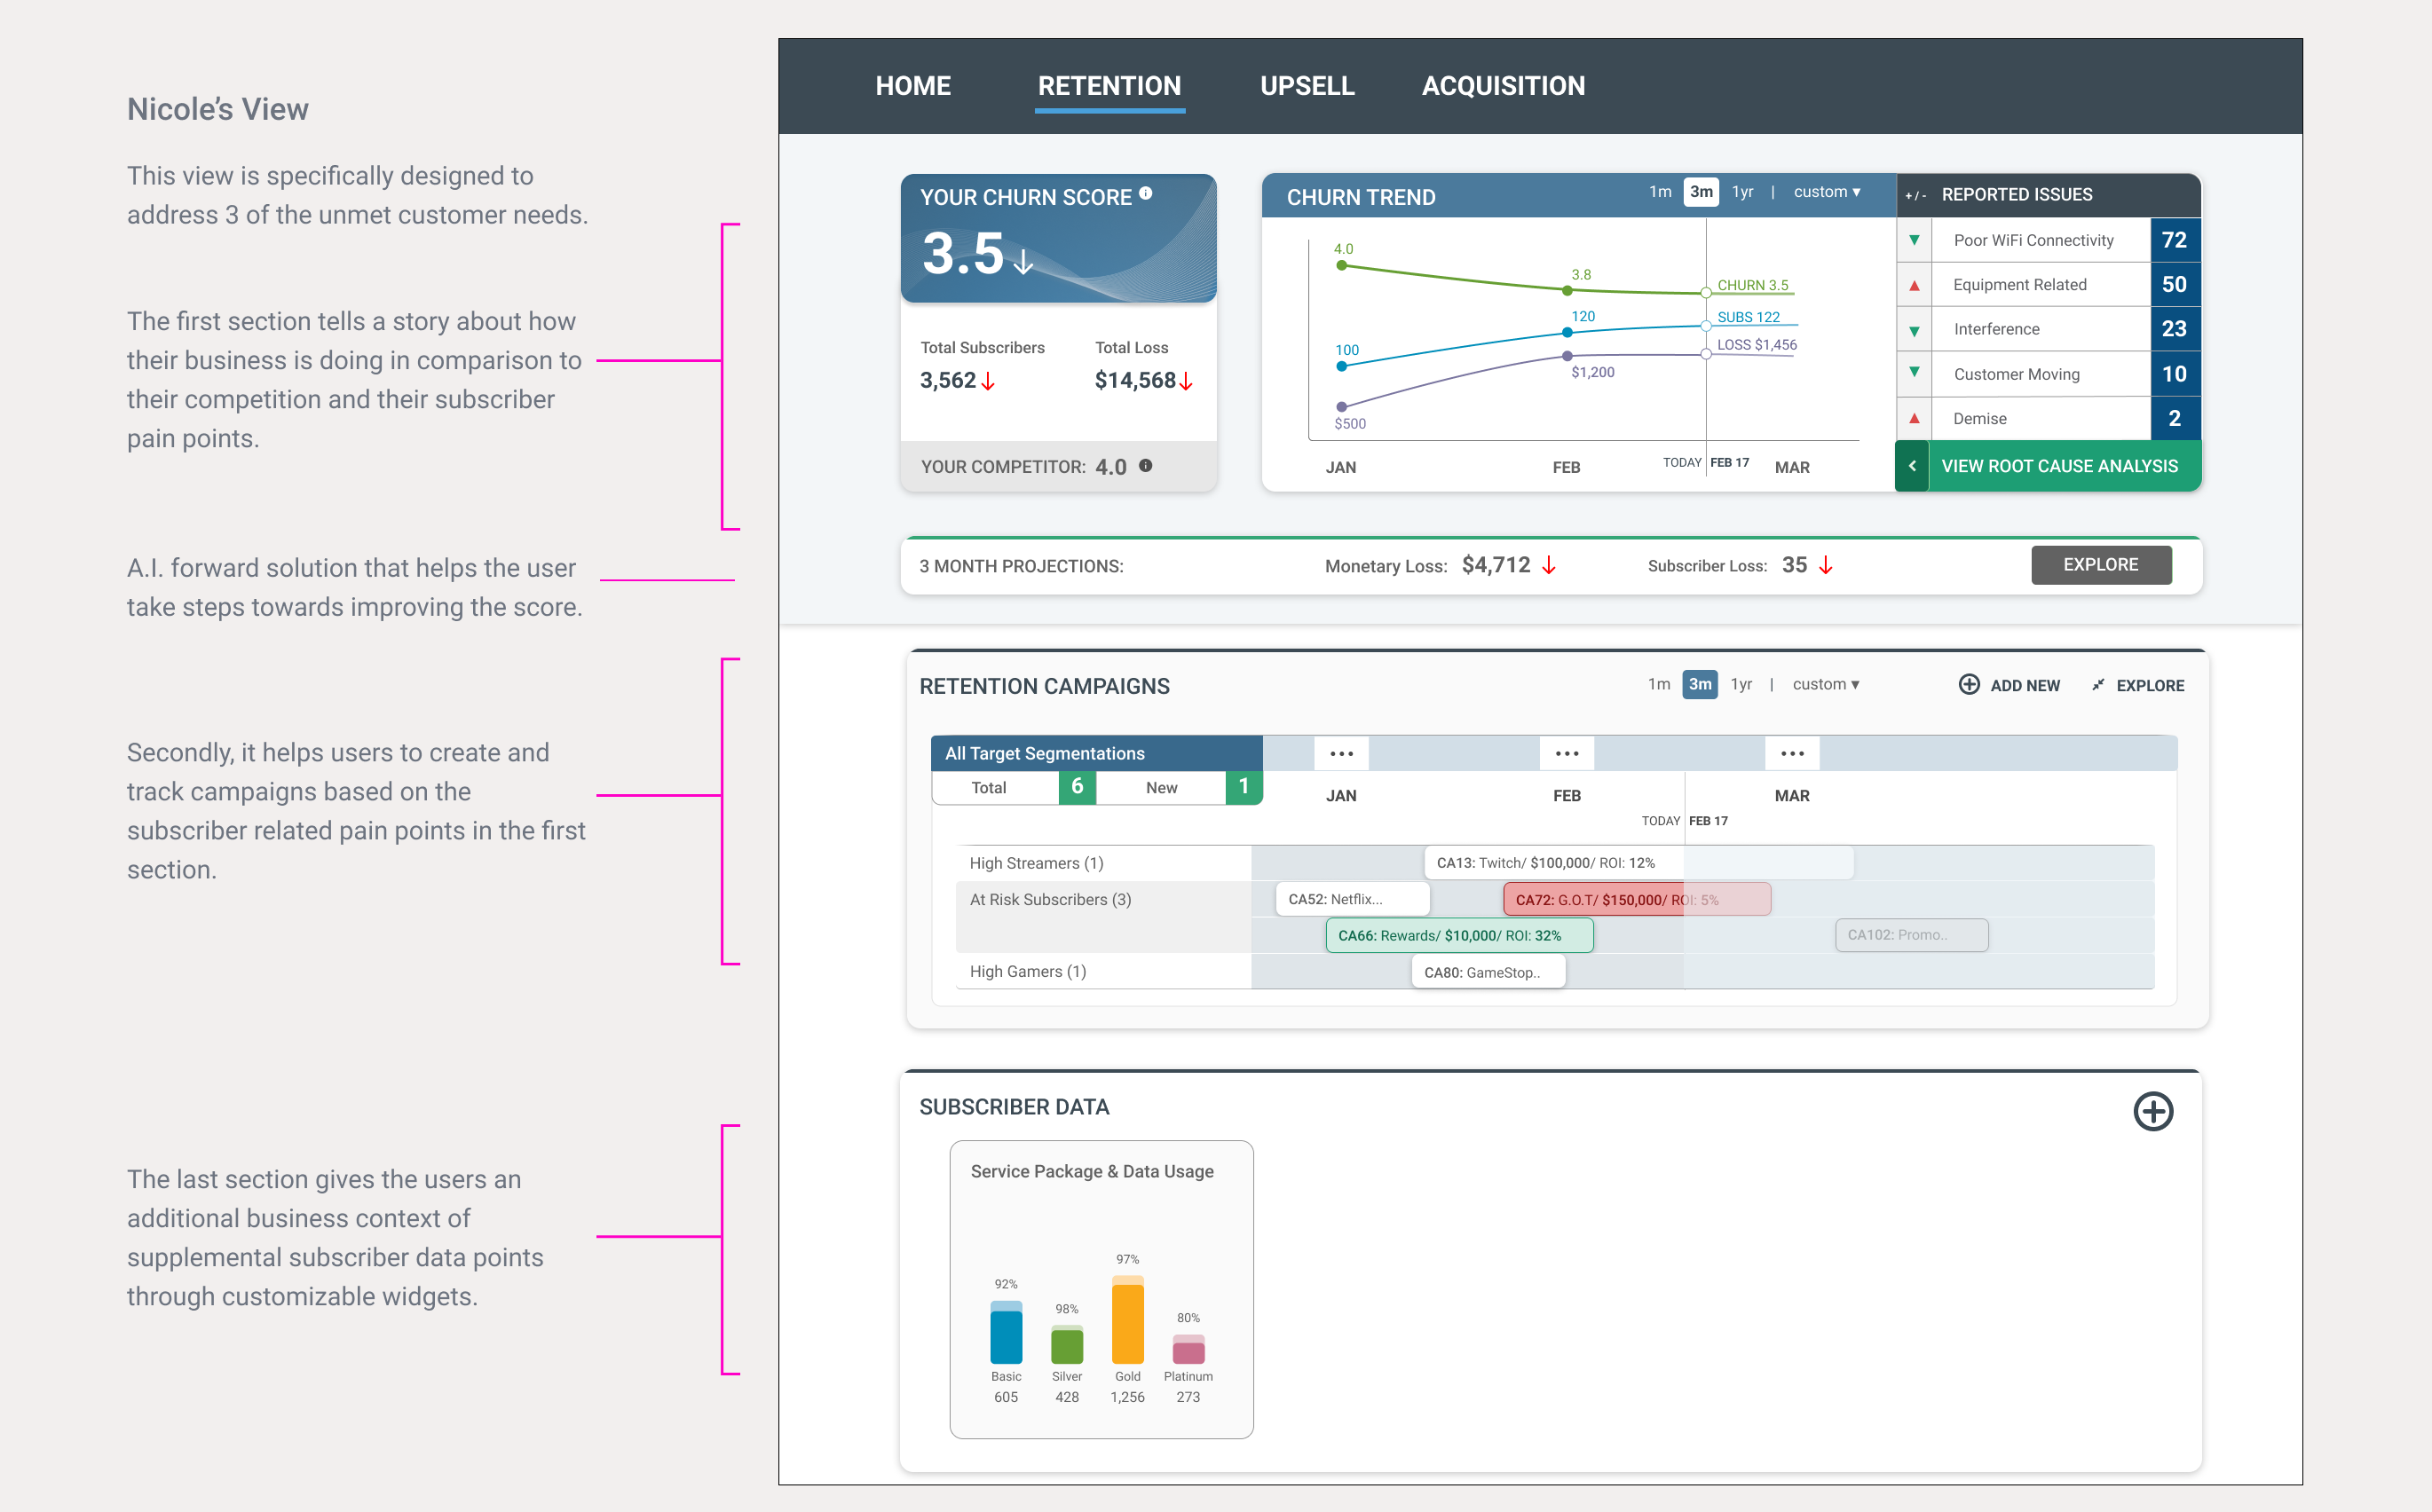Screen dimensions: 2432x1512
Task: Click Basic package blue bar
Action: click(1006, 1332)
